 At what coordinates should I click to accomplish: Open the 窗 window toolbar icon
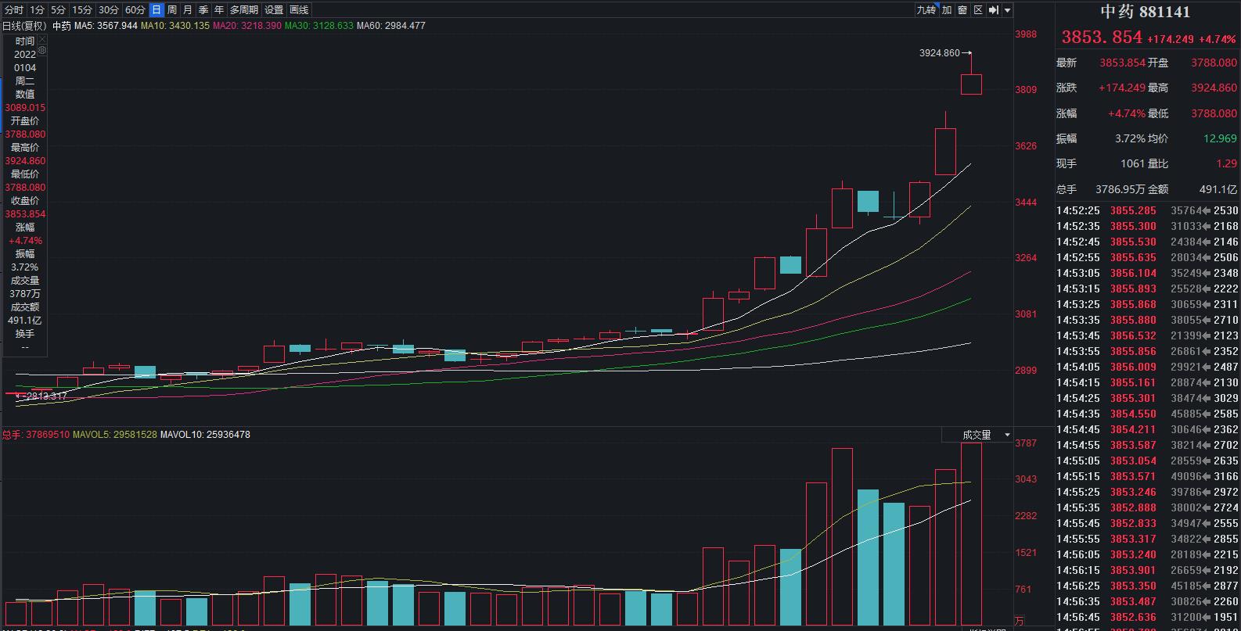pos(962,10)
